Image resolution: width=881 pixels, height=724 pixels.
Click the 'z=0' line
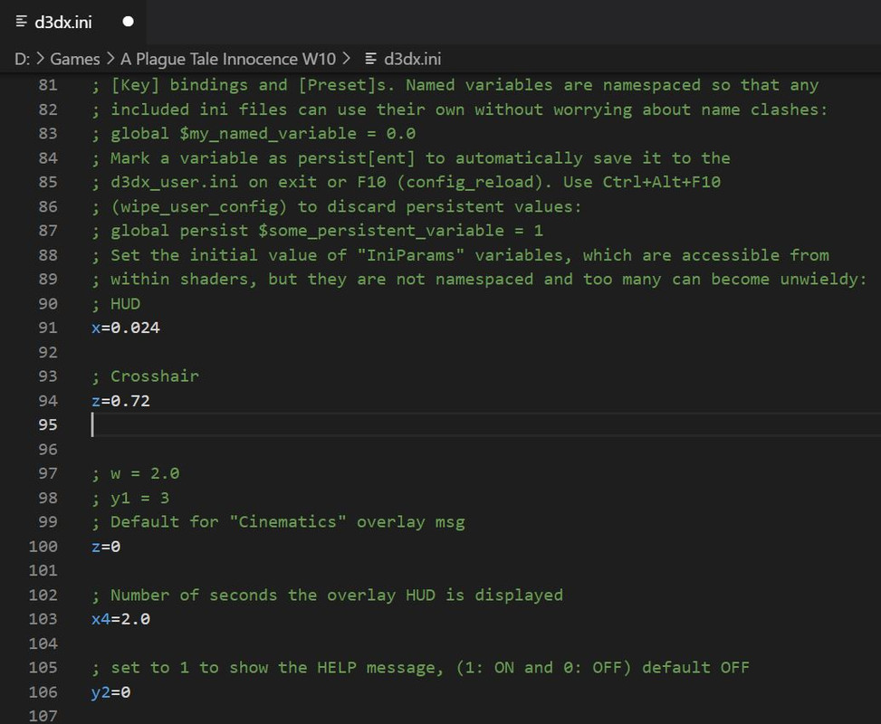point(106,547)
